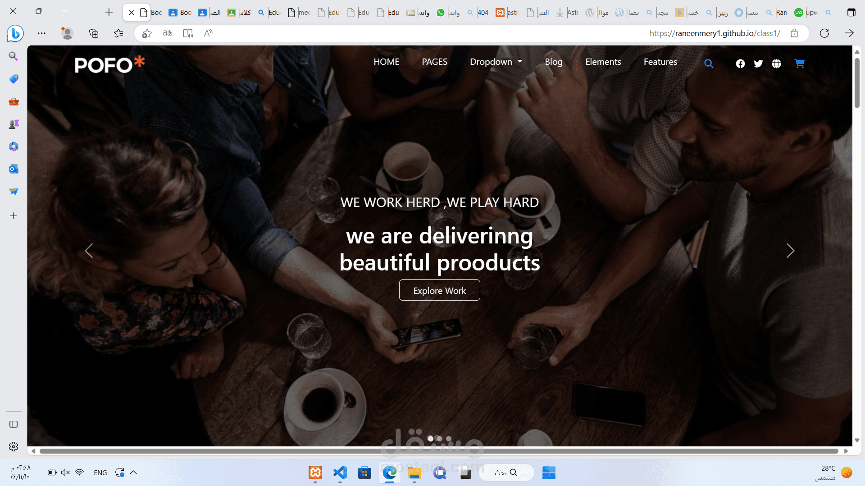
Task: Switch to the WhatsApp browser tab
Action: click(x=448, y=13)
